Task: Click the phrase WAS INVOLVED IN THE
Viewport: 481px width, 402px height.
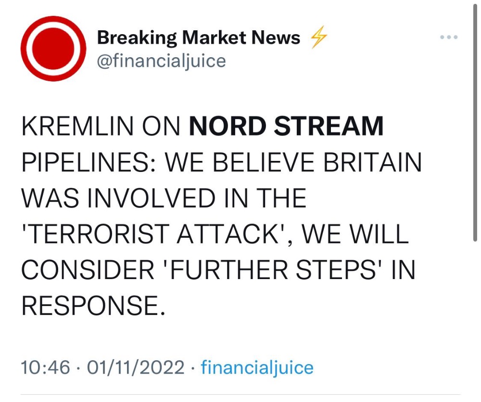Action: tap(164, 198)
